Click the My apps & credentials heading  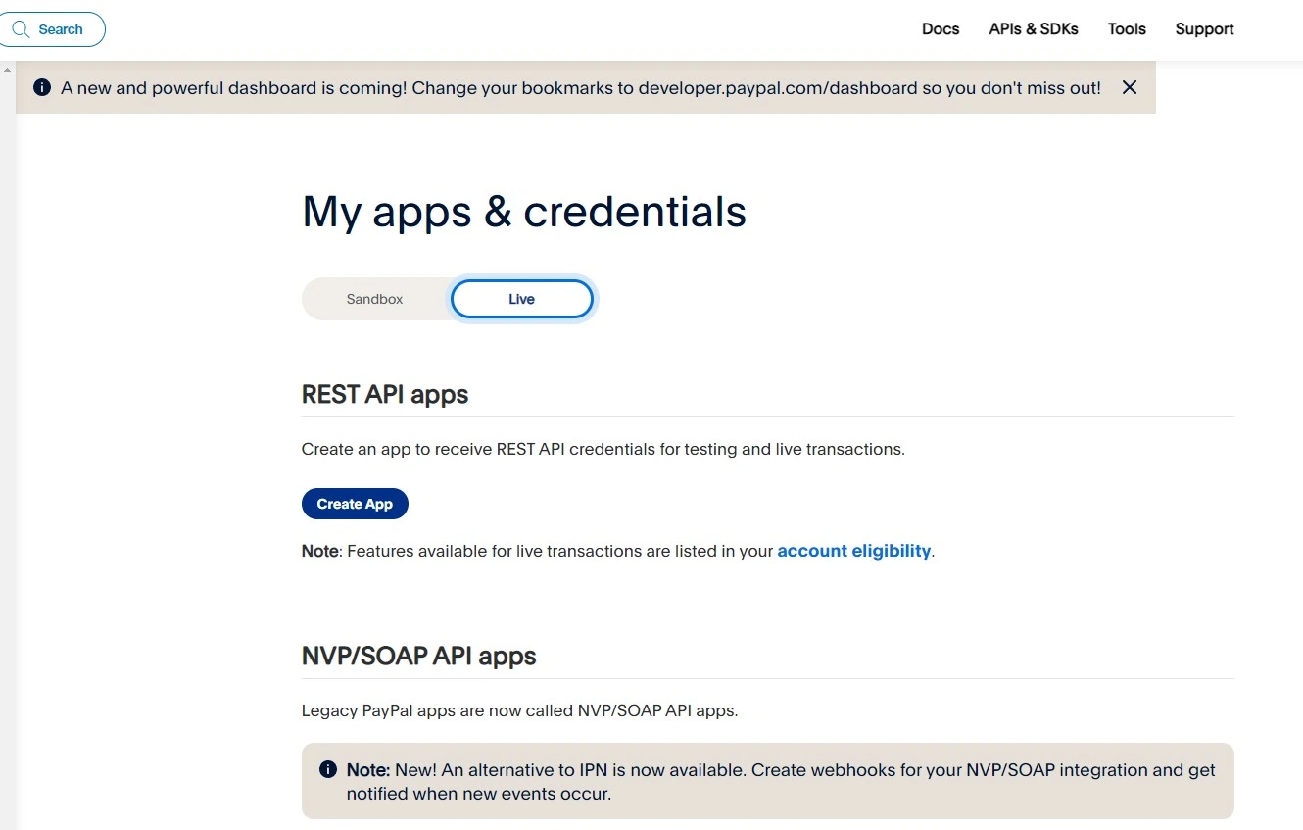[524, 212]
